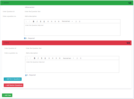Click the green 1. section header bar
Viewport: 134px width, 99px height.
[67, 3]
